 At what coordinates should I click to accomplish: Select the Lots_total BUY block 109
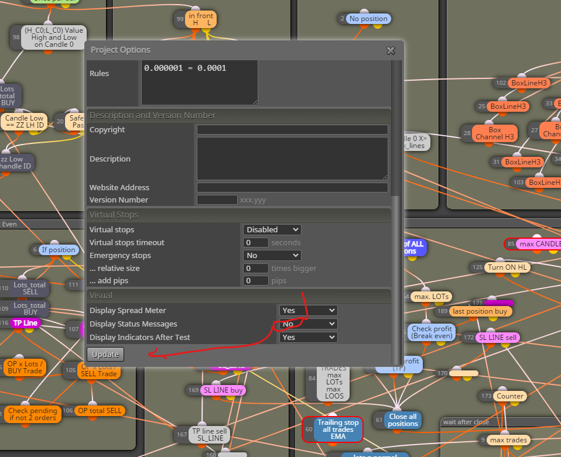[30, 308]
